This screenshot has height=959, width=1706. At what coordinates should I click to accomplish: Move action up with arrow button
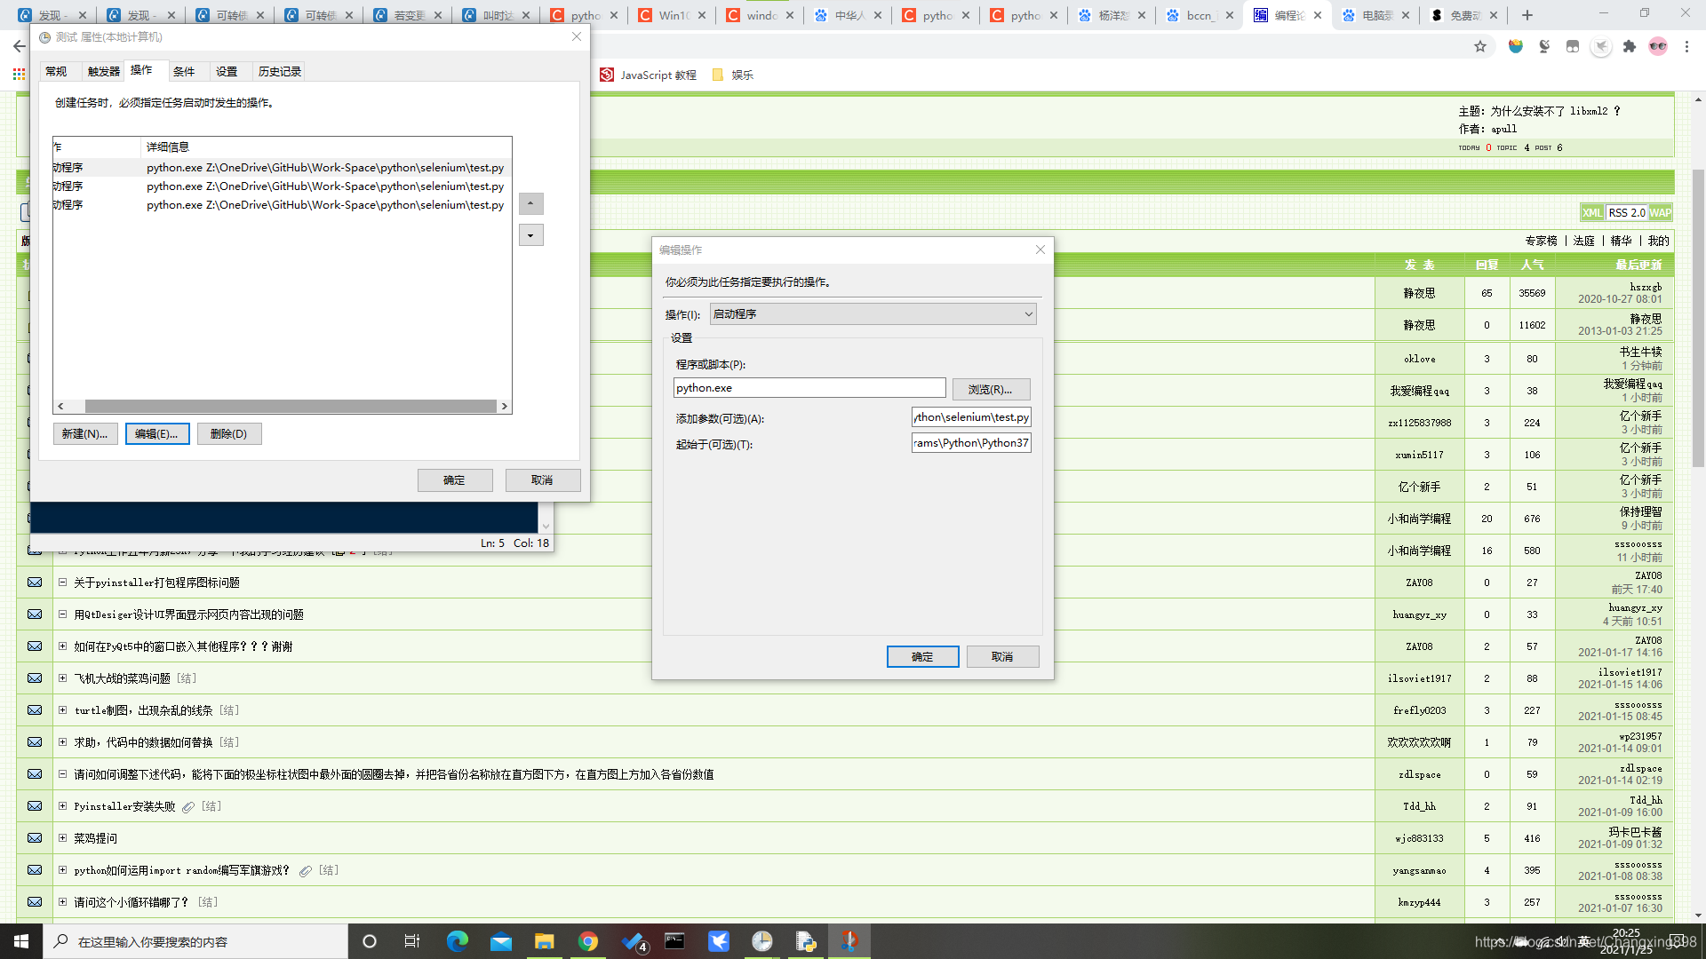point(530,204)
